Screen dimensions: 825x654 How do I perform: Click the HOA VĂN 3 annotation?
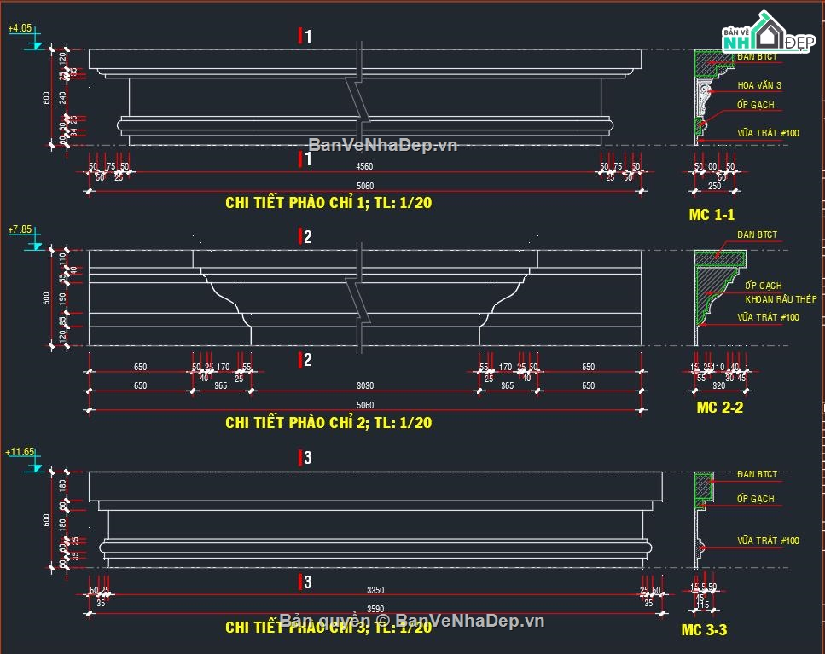coord(758,85)
